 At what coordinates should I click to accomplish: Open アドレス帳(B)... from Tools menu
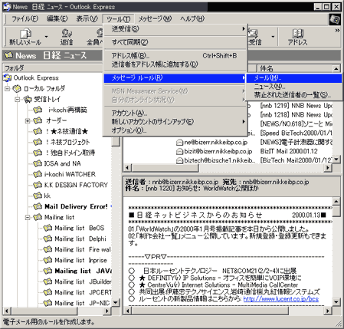[175, 55]
